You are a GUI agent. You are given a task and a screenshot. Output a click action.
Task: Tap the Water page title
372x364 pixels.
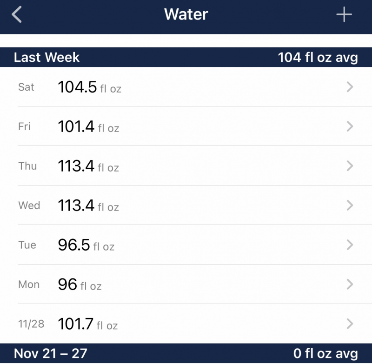pyautogui.click(x=186, y=15)
